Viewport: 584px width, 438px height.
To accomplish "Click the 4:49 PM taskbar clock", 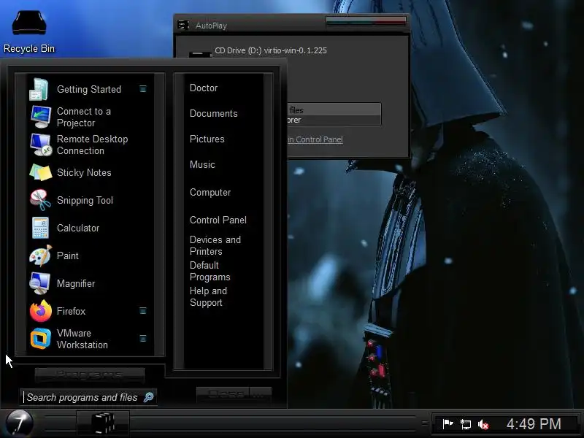I will [534, 424].
